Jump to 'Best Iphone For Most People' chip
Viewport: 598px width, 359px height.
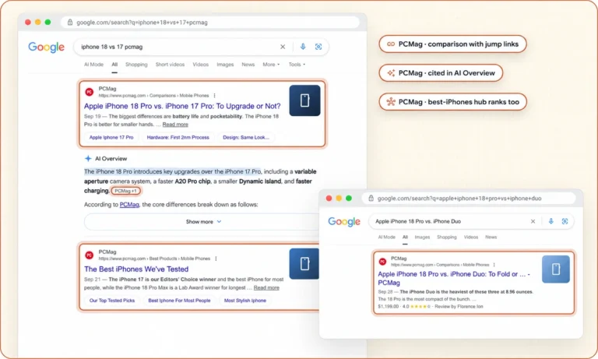click(x=179, y=301)
